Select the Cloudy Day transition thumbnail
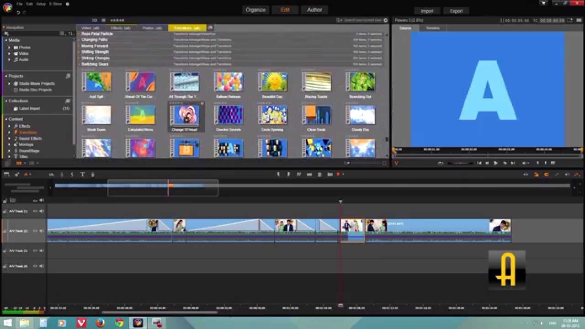Viewport: 585px width, 329px height. 360,115
